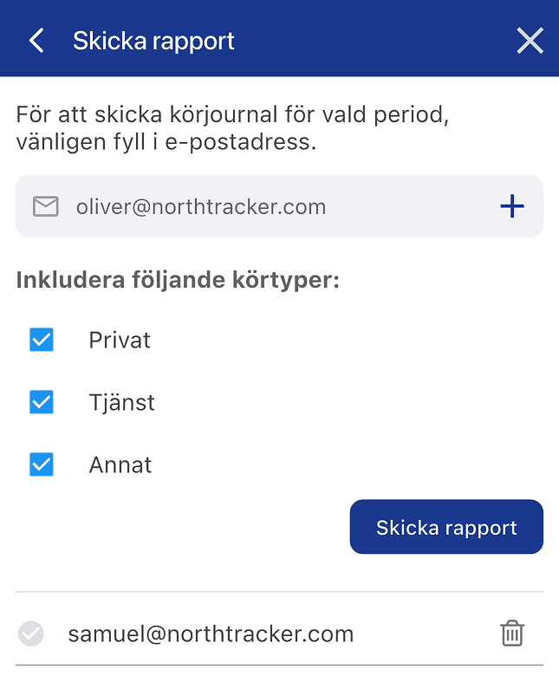
Task: Toggle the Tjänst checkbox
Action: (42, 402)
